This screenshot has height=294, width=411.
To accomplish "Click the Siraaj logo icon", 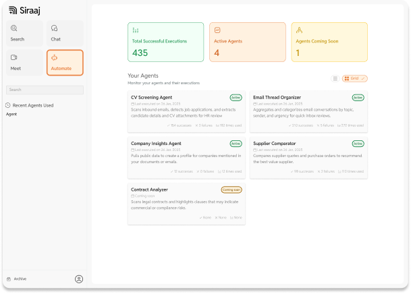I will tap(13, 10).
